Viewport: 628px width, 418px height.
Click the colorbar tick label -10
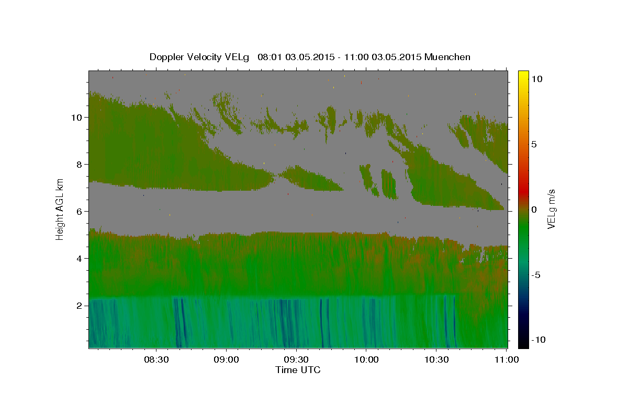pos(539,340)
